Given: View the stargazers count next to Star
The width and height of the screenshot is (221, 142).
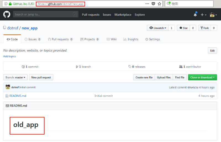Looking at the screenshot, I should pos(193,28).
